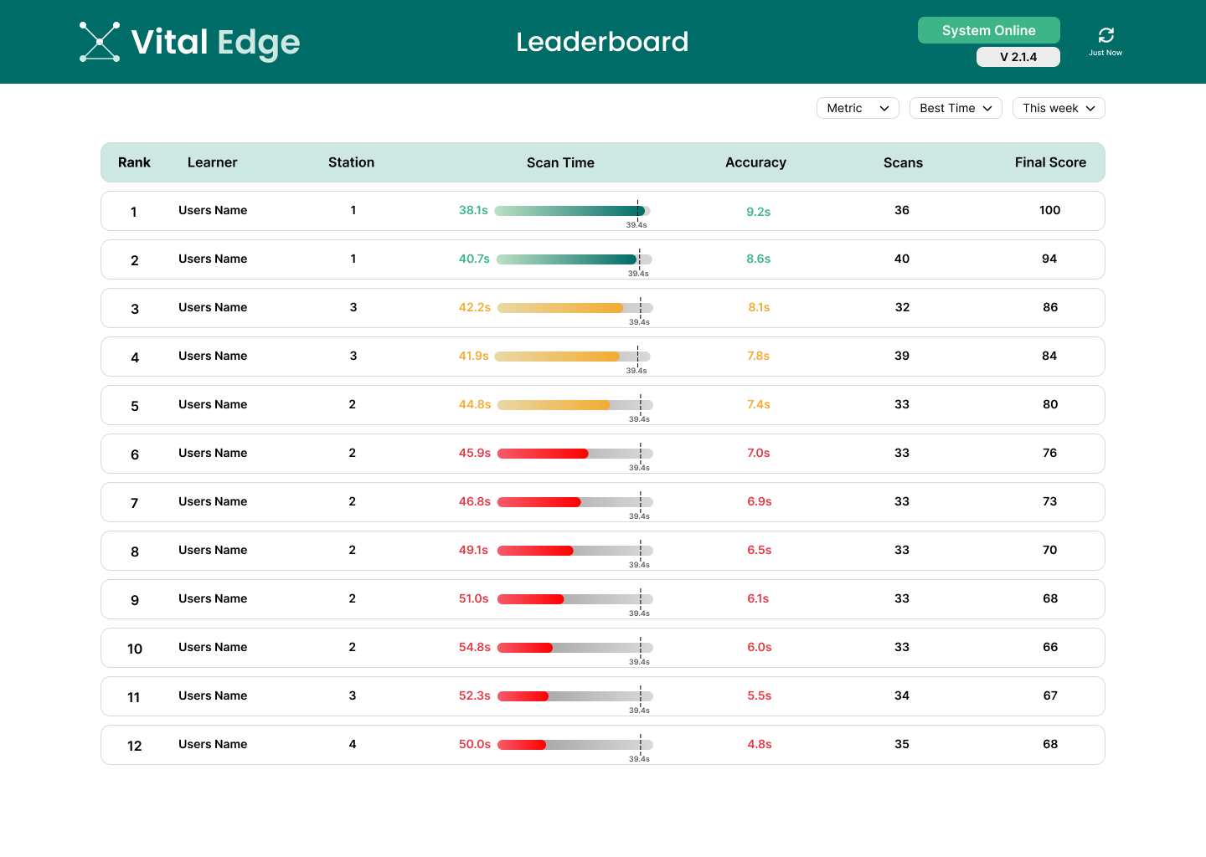Click the System Online status button
The width and height of the screenshot is (1206, 857).
click(x=988, y=30)
